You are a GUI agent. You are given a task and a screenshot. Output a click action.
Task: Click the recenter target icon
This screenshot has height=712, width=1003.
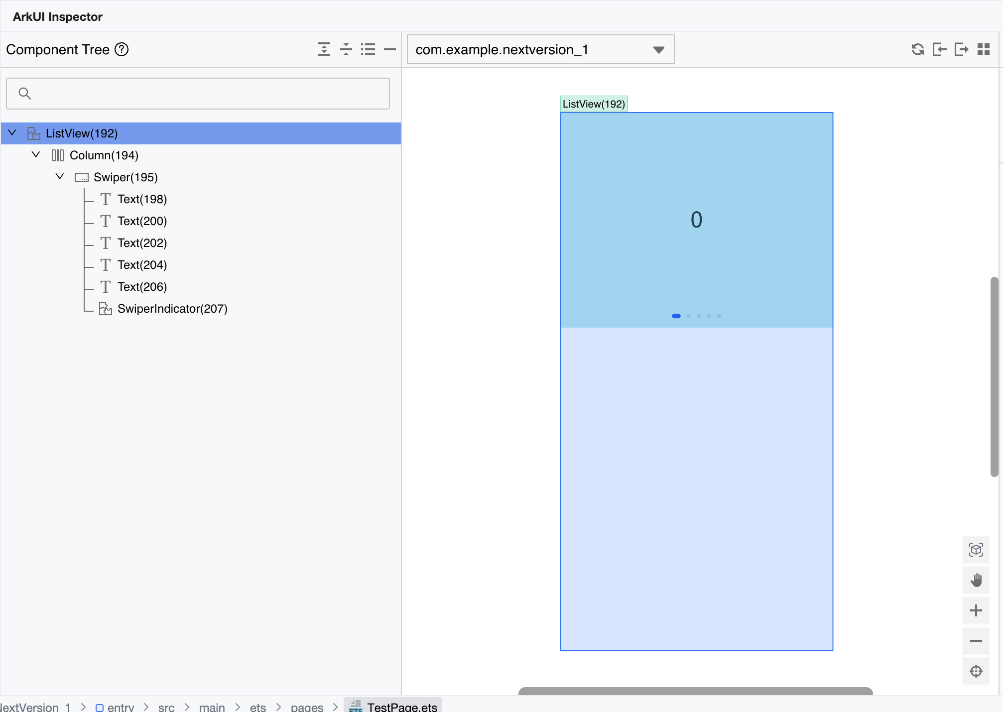coord(976,671)
